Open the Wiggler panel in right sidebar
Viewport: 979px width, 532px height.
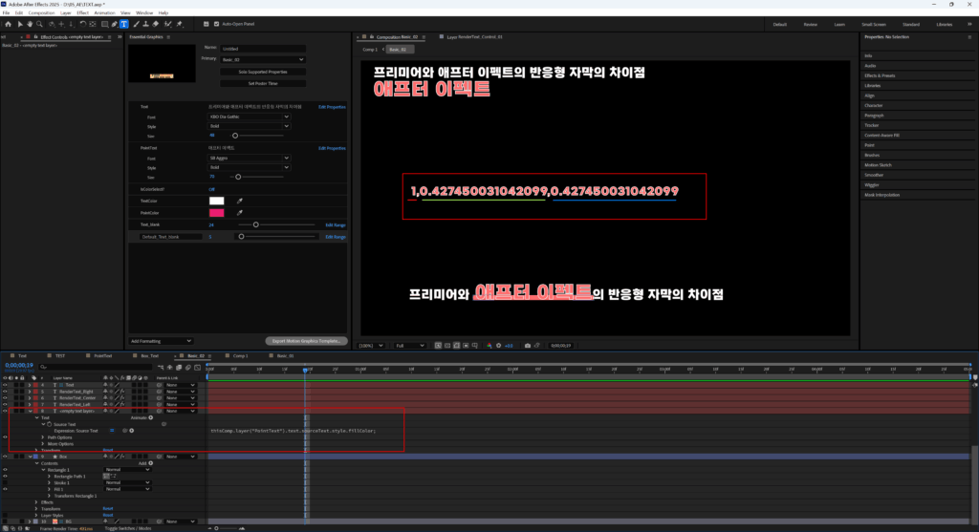(x=872, y=185)
